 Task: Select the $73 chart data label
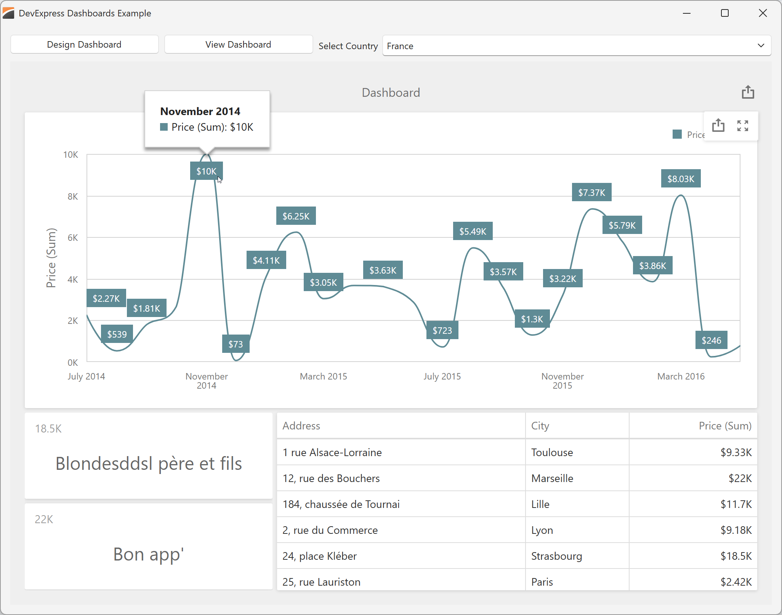tap(236, 344)
